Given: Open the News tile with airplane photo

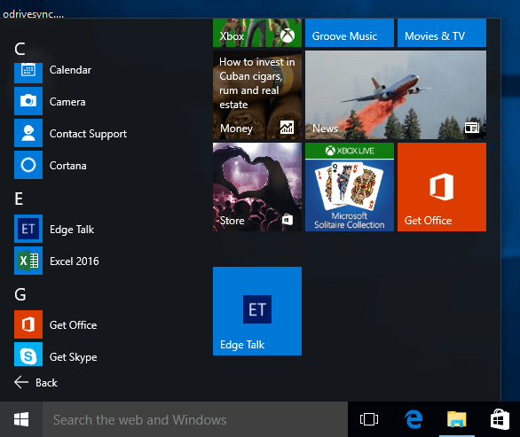Looking at the screenshot, I should pyautogui.click(x=395, y=95).
